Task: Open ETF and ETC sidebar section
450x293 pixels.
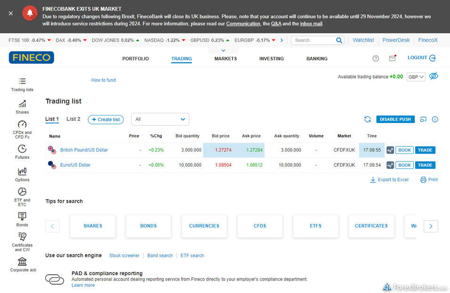Action: [22, 197]
